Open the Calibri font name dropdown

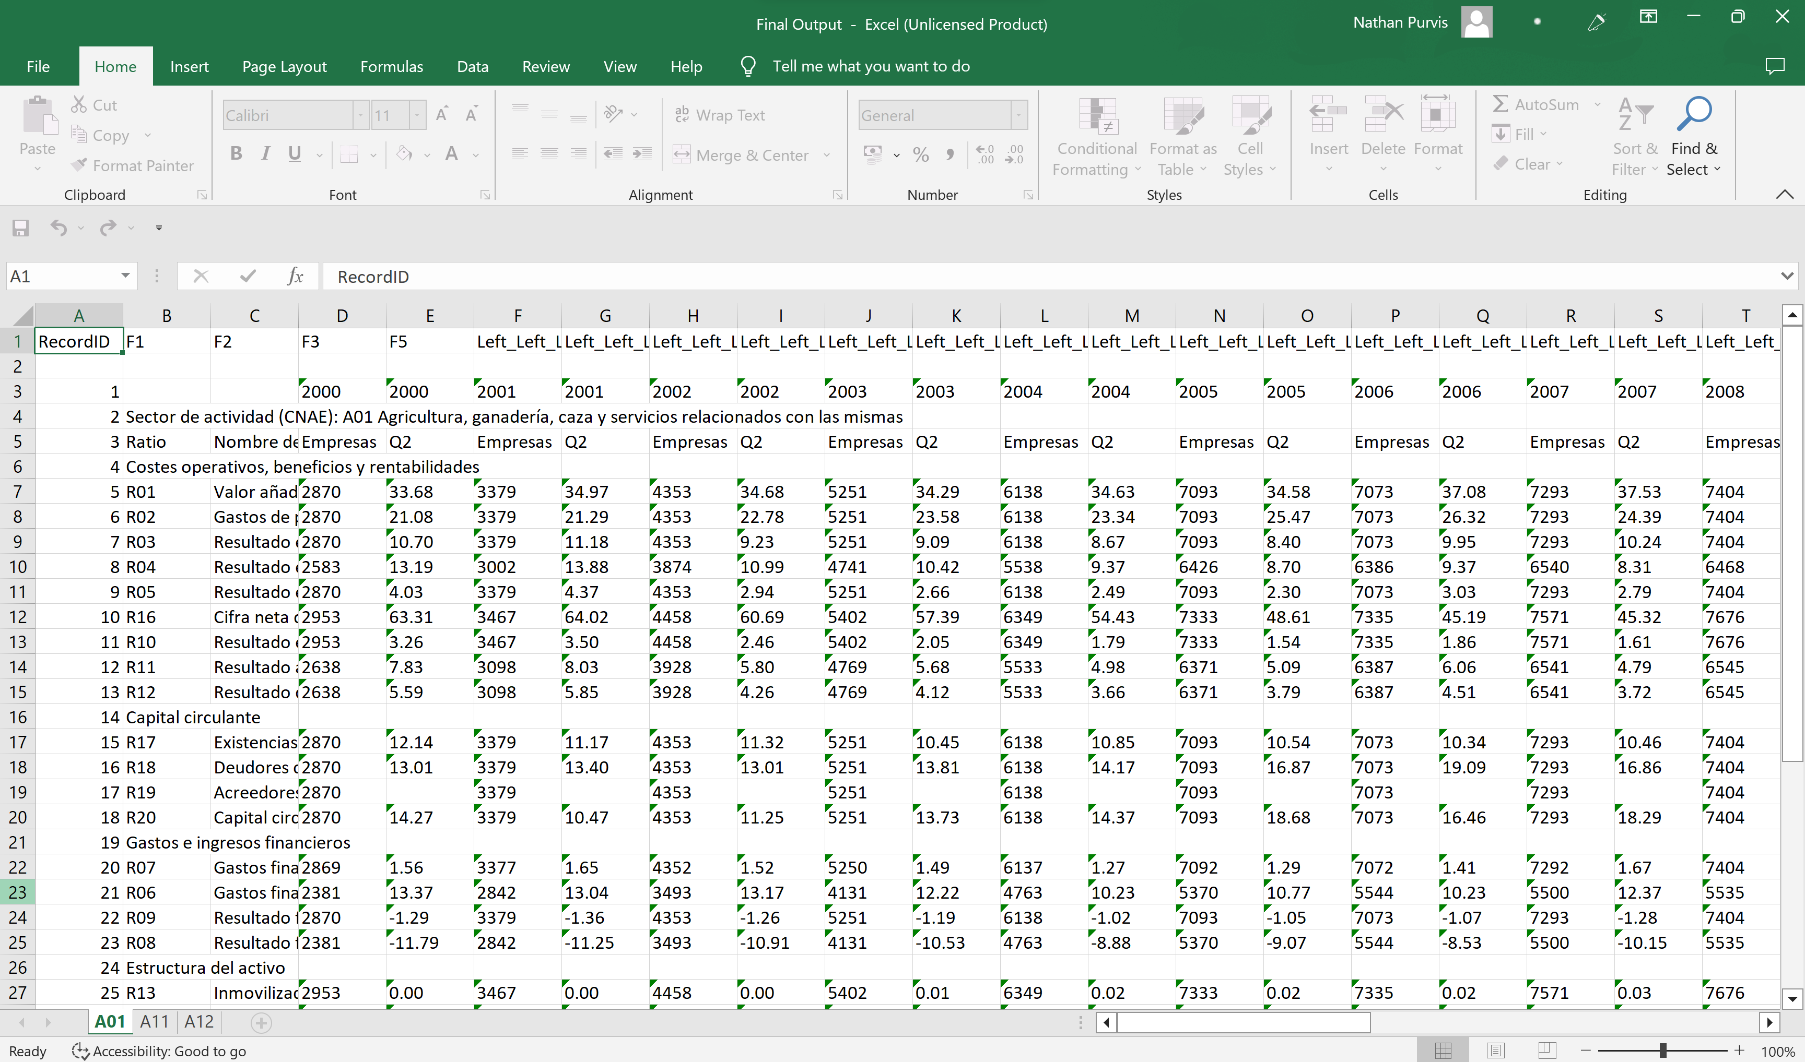360,114
